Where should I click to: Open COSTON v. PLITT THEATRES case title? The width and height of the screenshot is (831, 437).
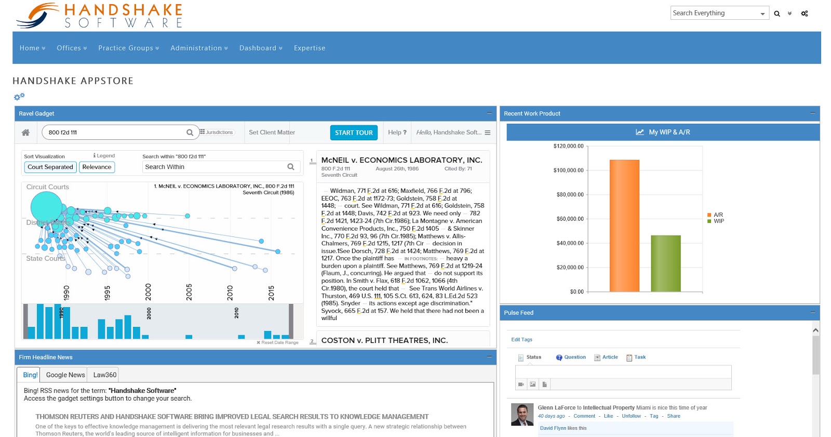click(x=384, y=340)
